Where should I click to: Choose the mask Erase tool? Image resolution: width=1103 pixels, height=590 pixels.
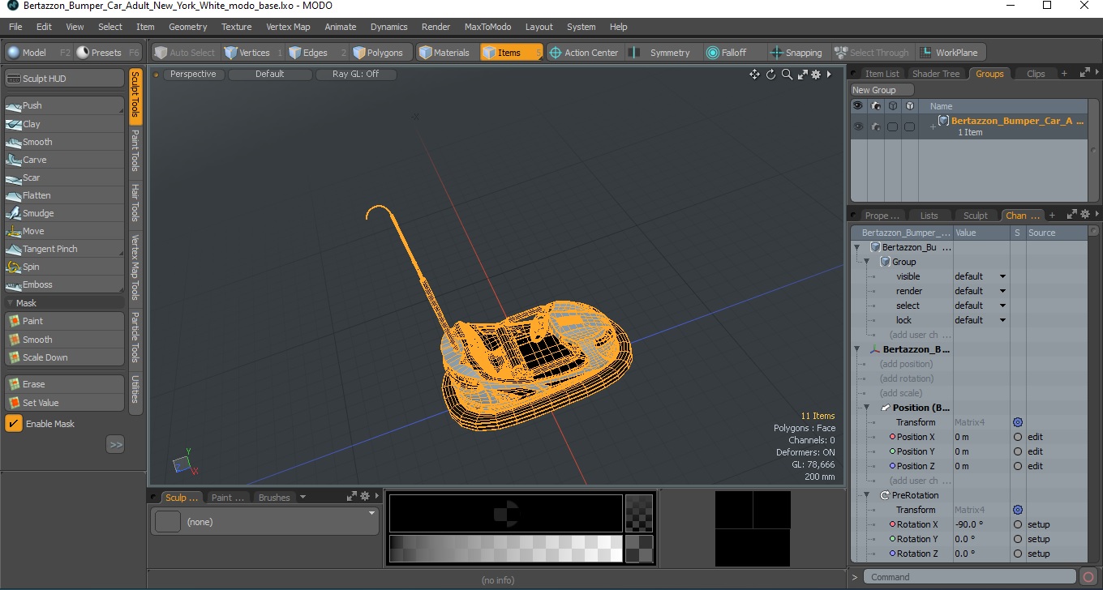tap(65, 384)
